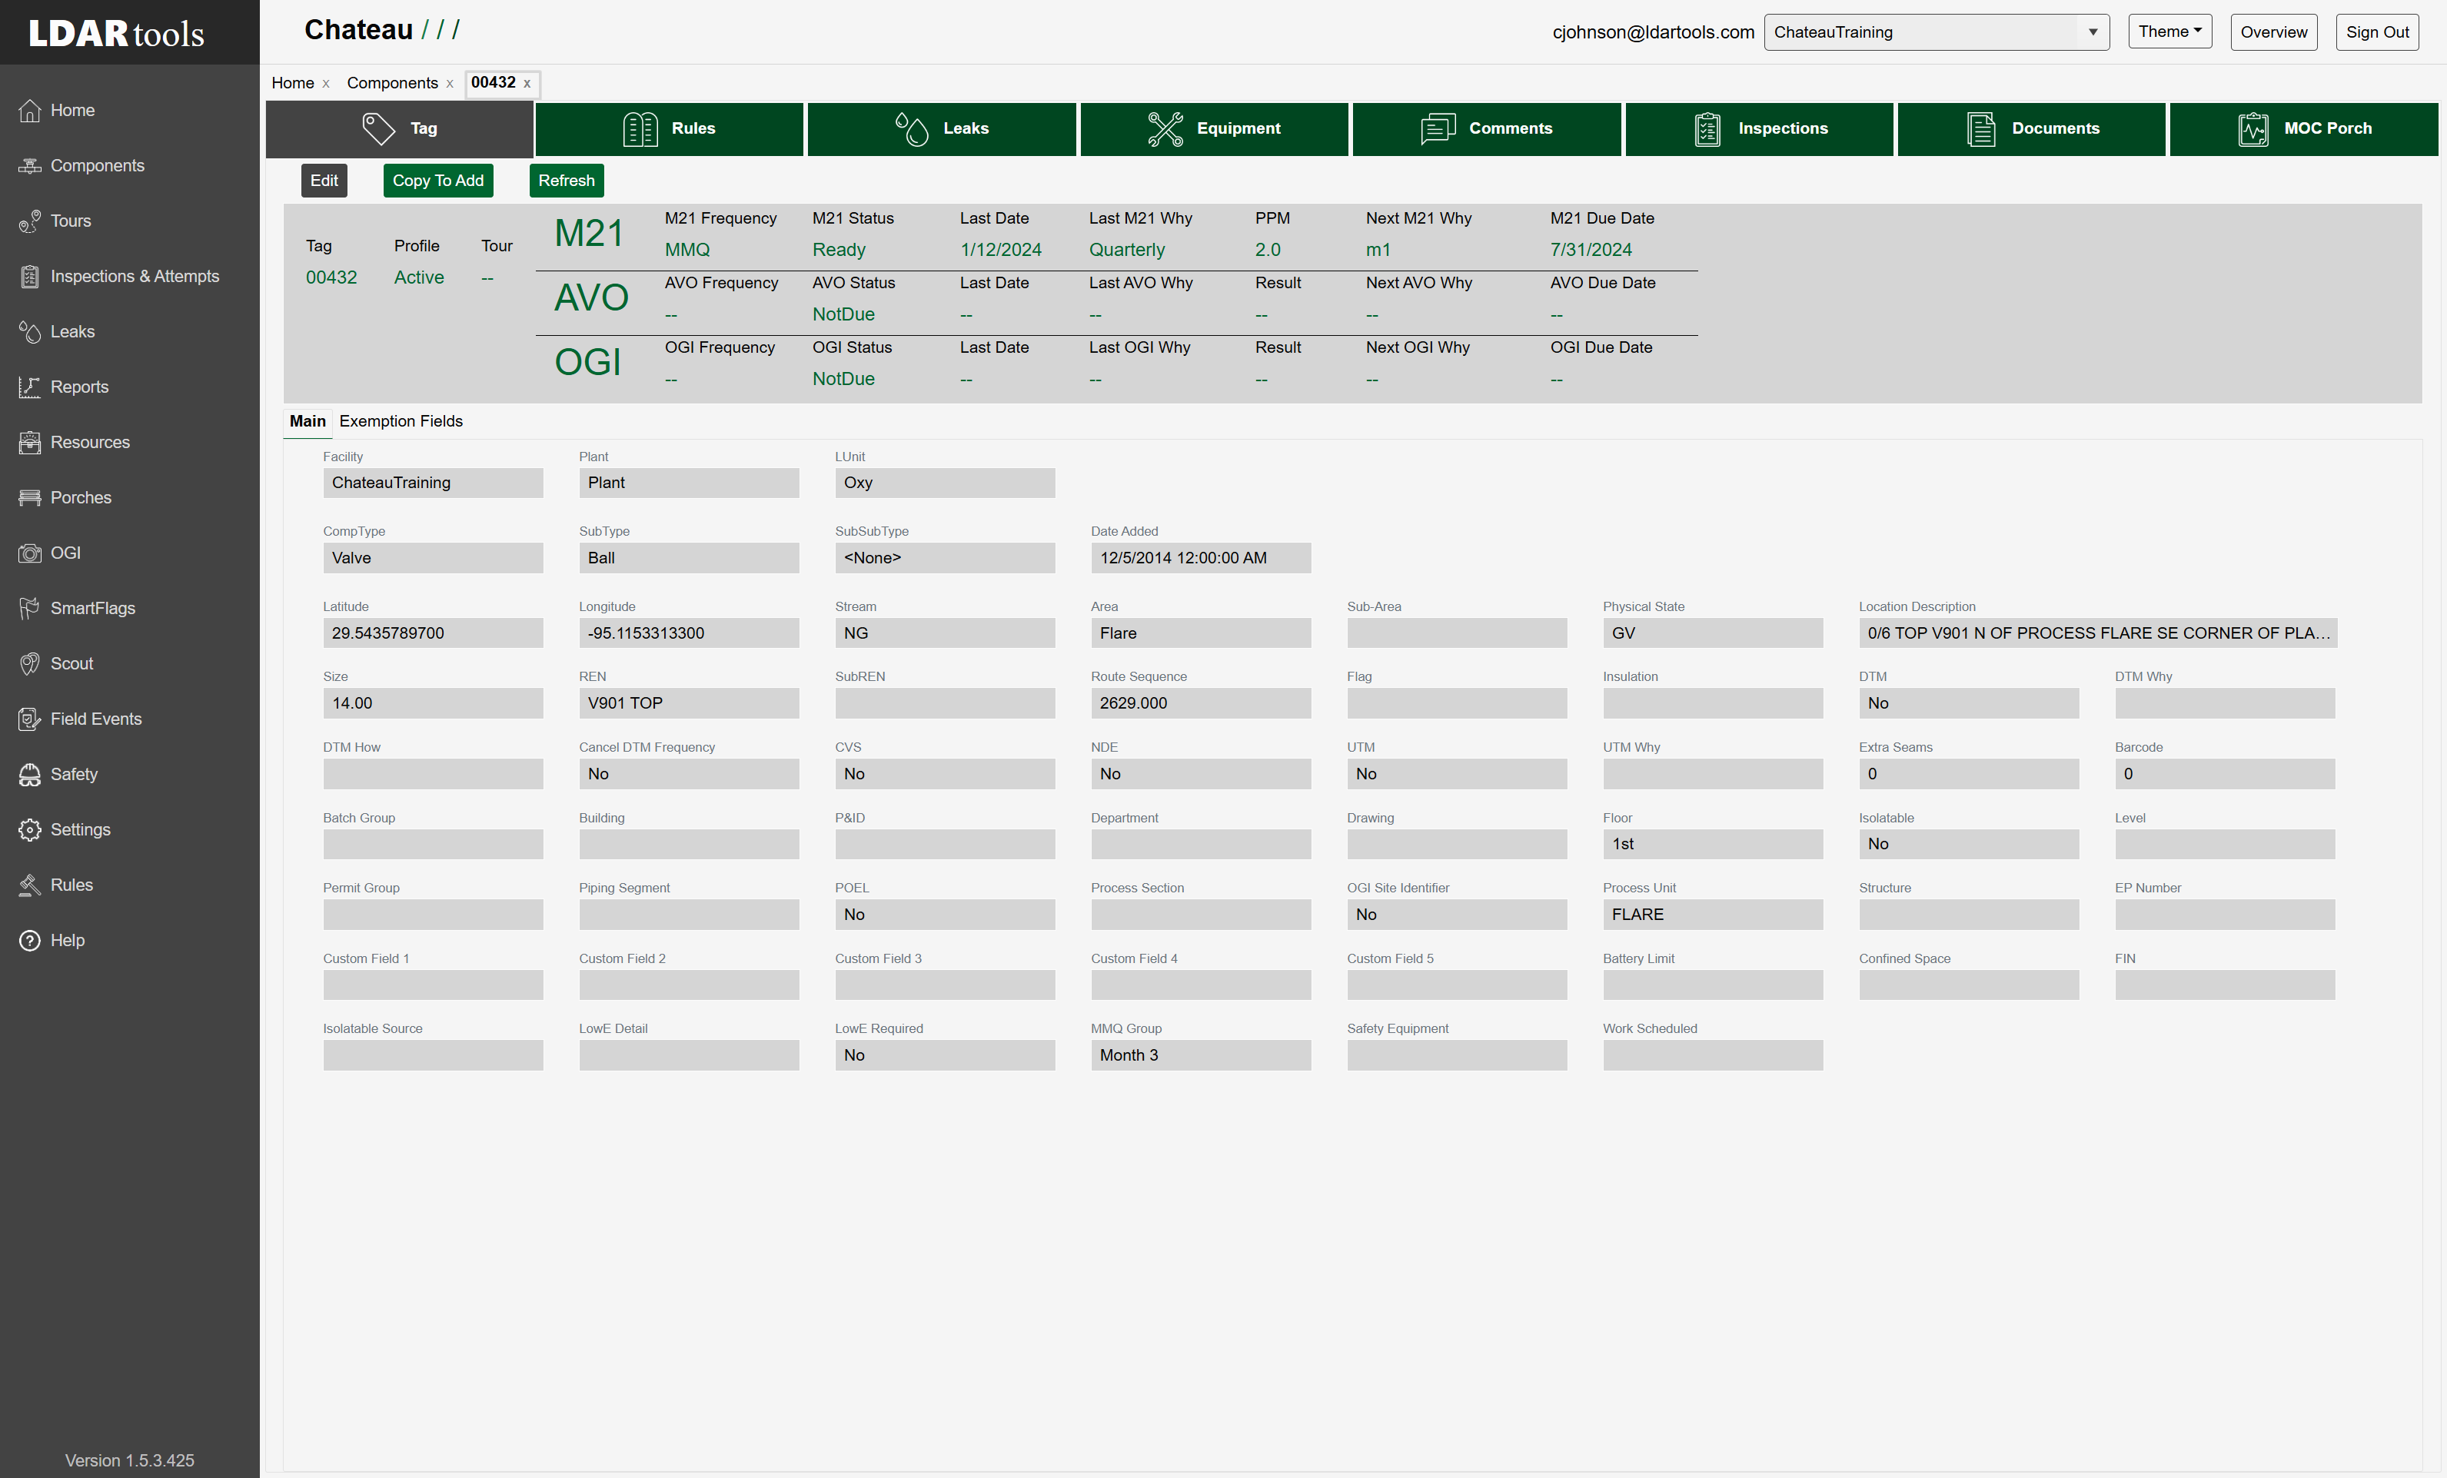
Task: Click the Safety hard hat icon
Action: tap(30, 774)
